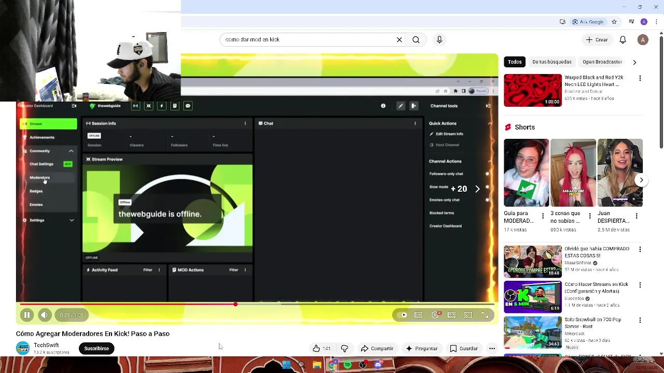The image size is (664, 373).
Task: Click the cast to TV icon
Action: [468, 315]
